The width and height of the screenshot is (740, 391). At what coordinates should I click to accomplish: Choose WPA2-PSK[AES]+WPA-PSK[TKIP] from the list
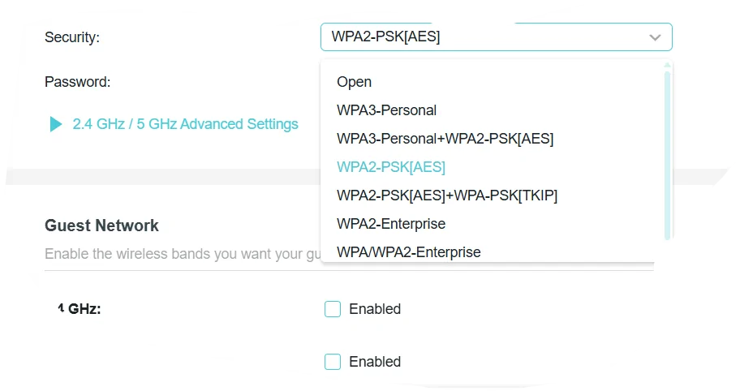tap(447, 195)
